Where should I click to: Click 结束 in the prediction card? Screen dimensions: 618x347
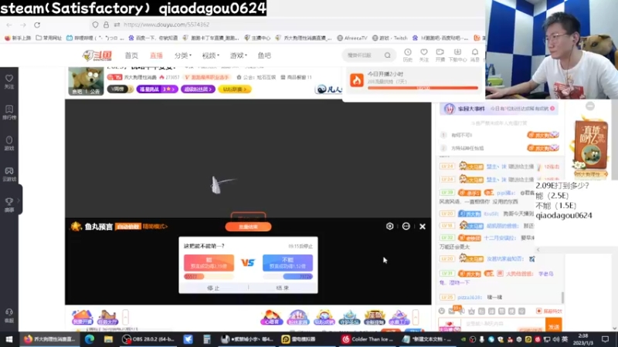pyautogui.click(x=283, y=288)
